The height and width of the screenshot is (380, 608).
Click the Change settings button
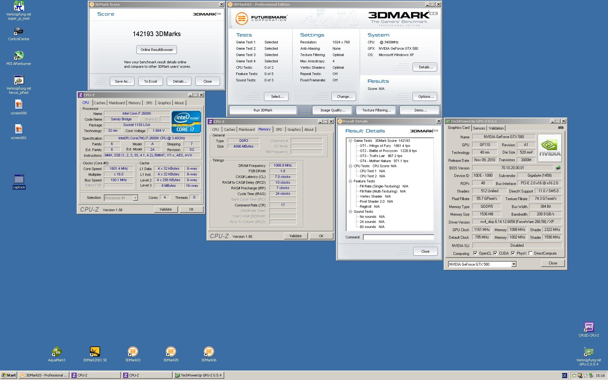point(344,97)
